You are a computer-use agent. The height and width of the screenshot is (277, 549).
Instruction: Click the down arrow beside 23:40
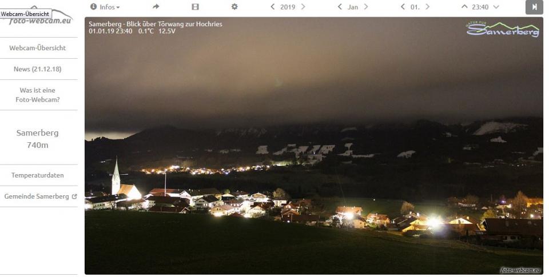[496, 7]
